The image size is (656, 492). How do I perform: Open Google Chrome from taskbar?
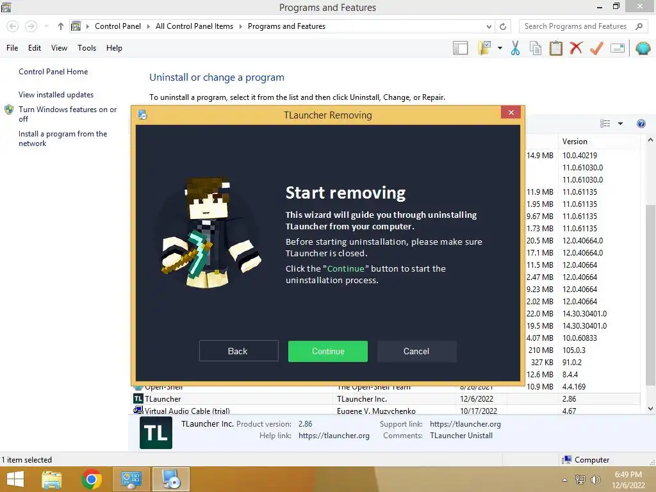(92, 479)
